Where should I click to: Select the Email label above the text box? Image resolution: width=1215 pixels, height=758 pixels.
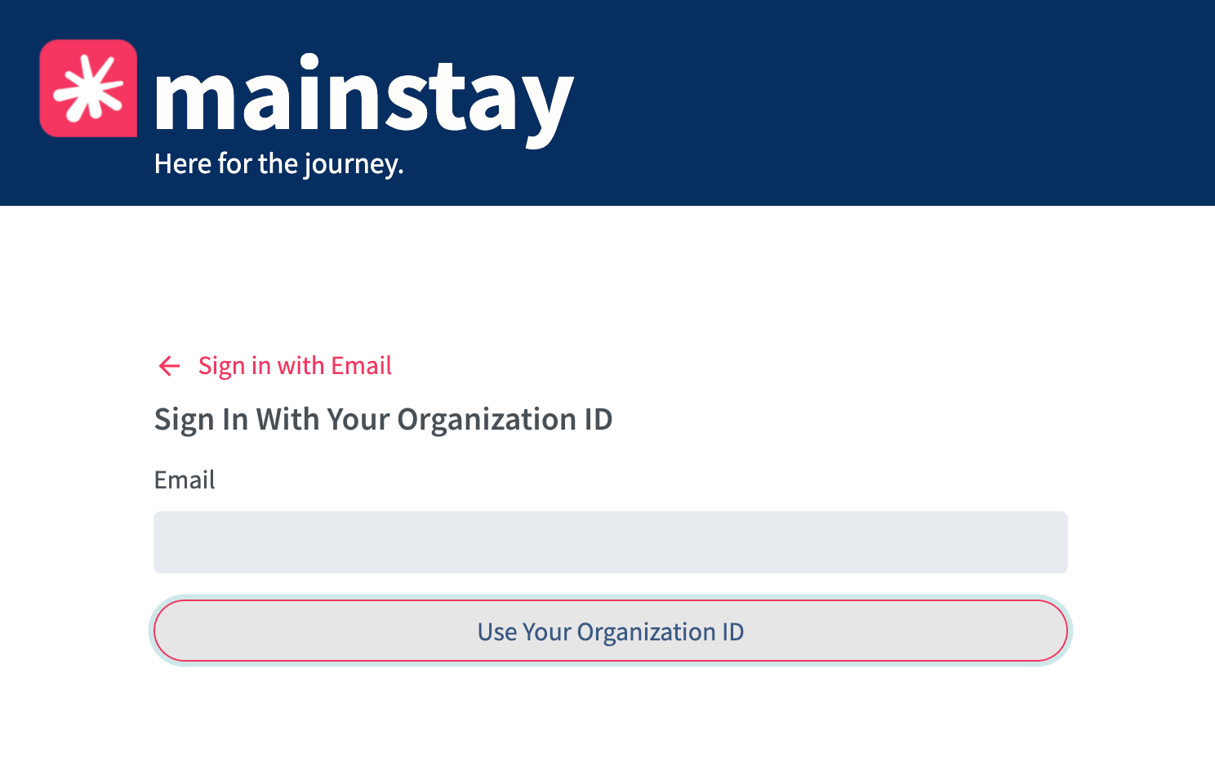pos(185,479)
